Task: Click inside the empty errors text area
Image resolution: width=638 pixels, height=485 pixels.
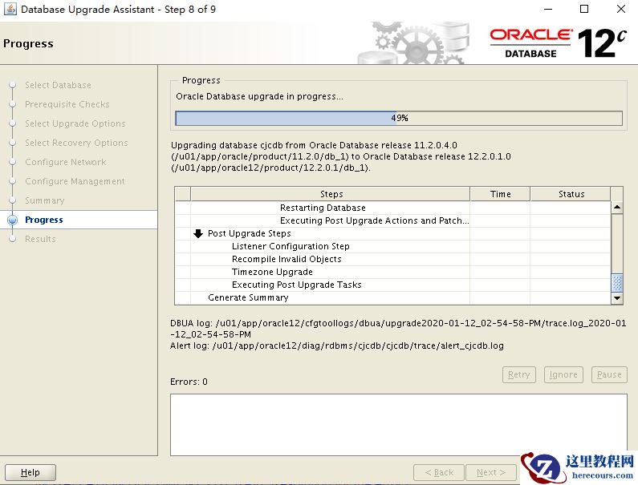Action: tap(398, 424)
